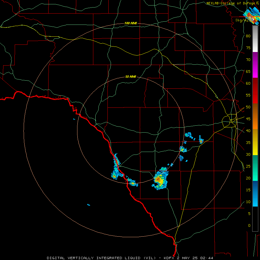Viewport: 260px width, 260px height.
Task: Click the color scale value 60
Action: 248,83
